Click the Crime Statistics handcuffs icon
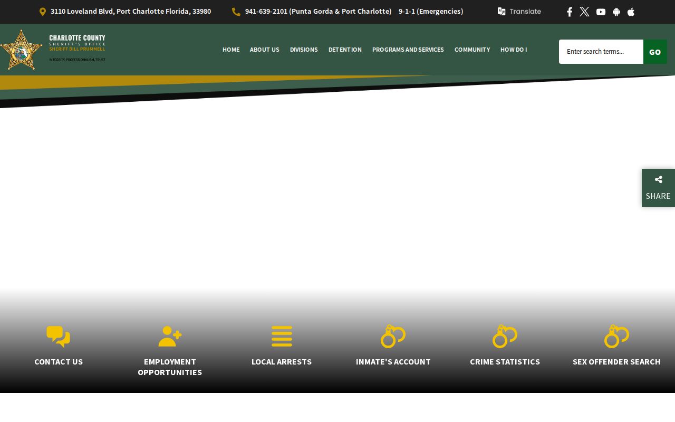This screenshot has height=422, width=675. [505, 337]
